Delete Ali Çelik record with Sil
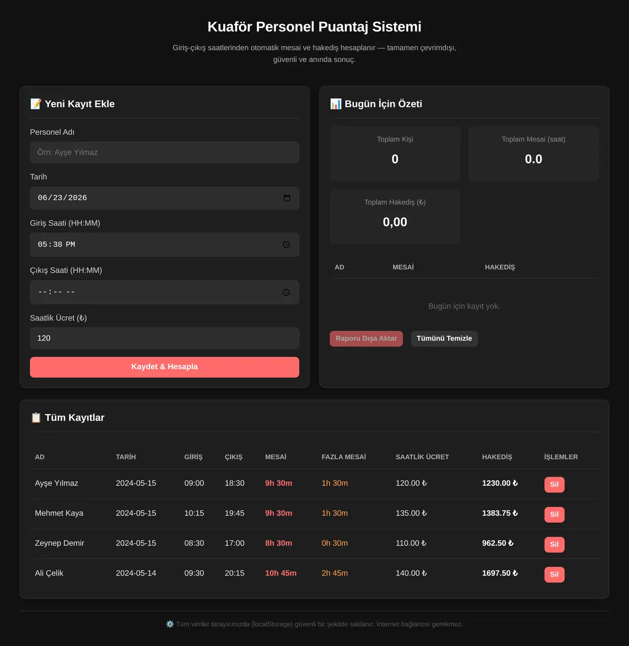 tap(555, 574)
